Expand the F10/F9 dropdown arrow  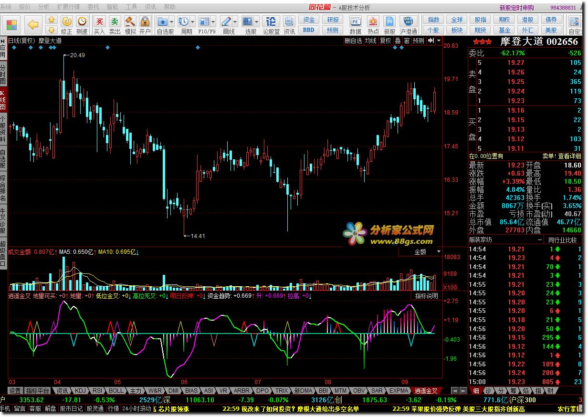point(213,22)
